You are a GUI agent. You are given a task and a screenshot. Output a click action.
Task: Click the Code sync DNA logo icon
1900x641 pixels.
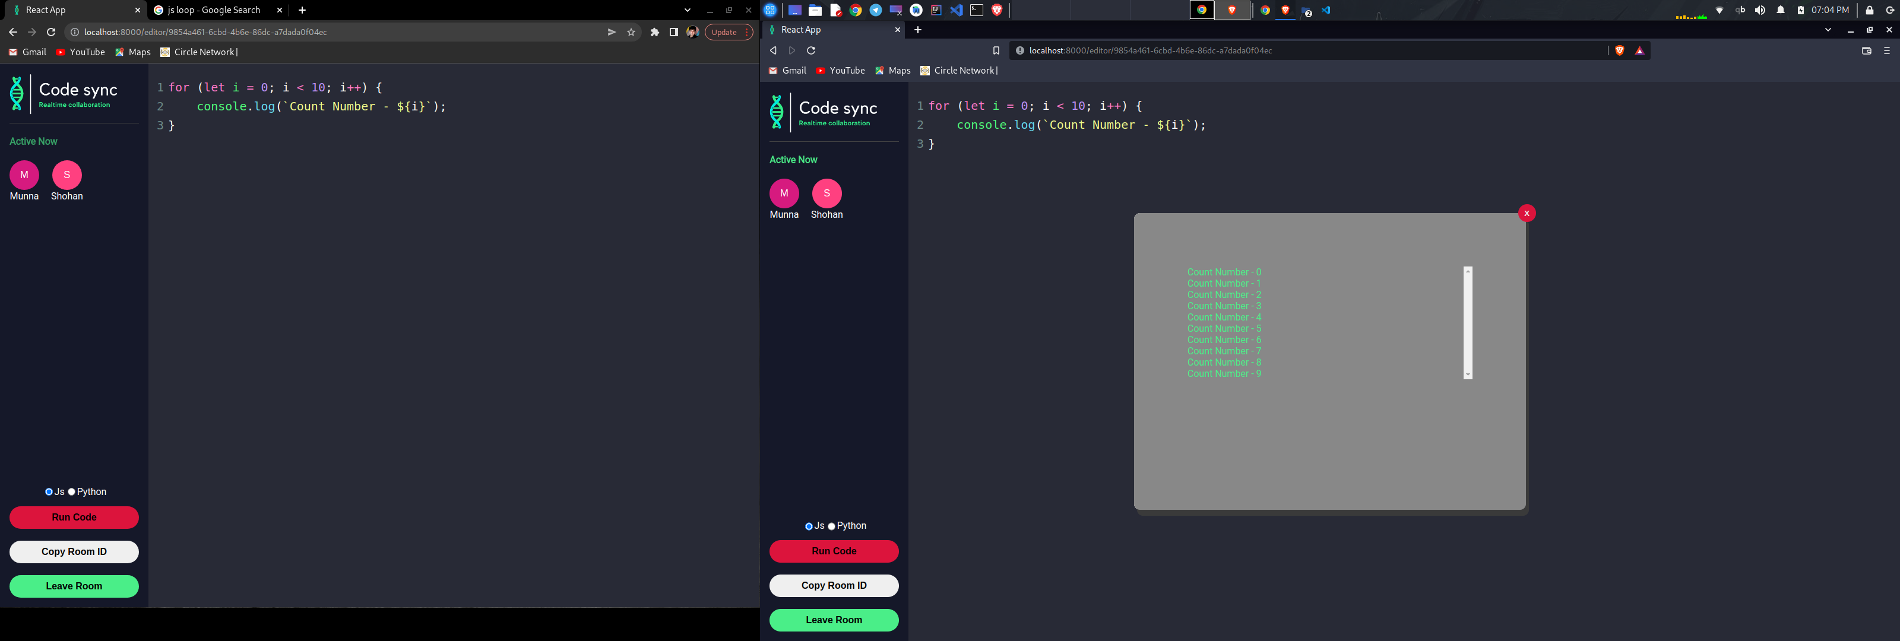pos(16,93)
